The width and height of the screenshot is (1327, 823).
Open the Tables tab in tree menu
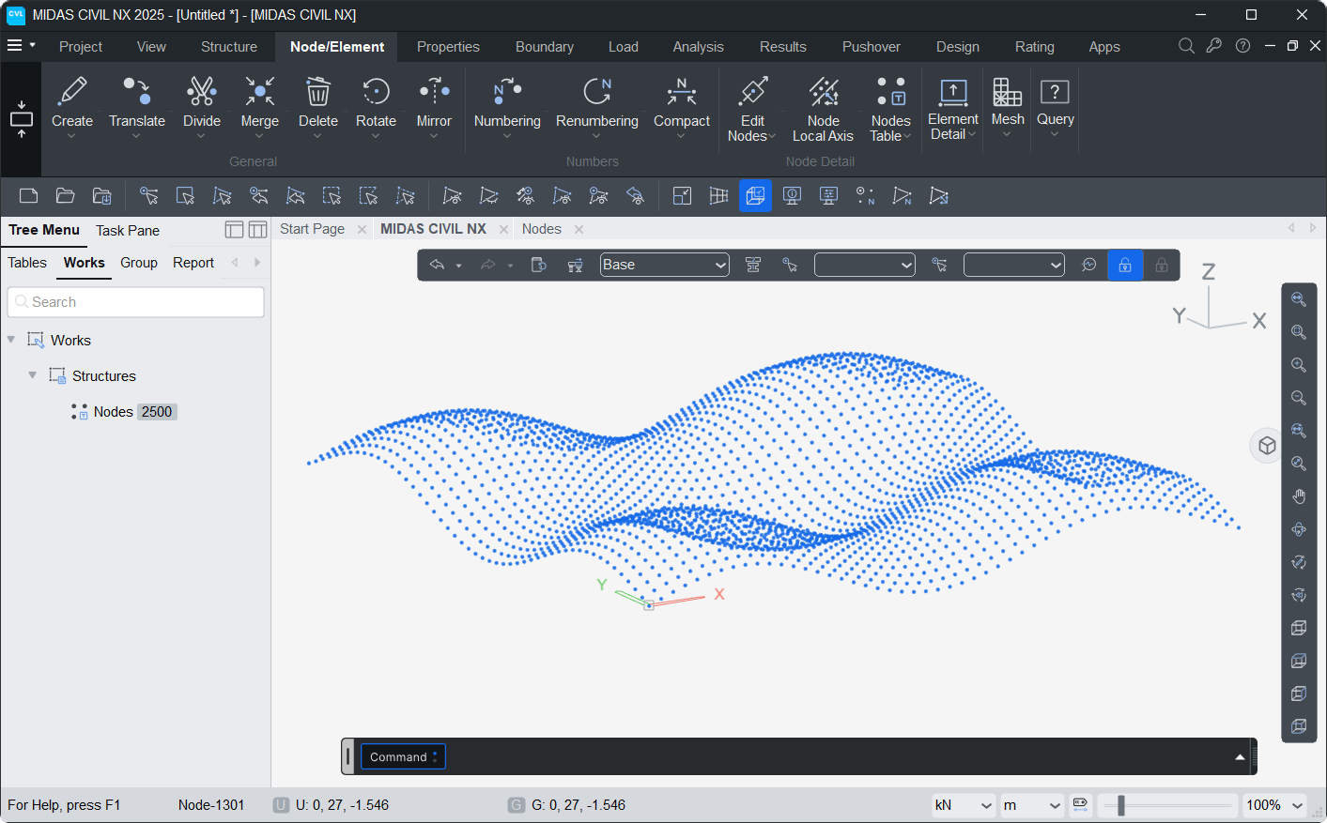point(27,263)
